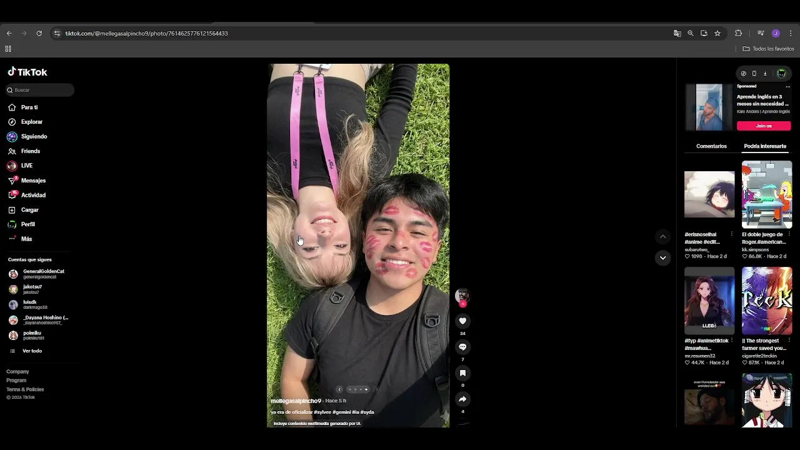Click the carousel page dots indicator

(x=358, y=389)
